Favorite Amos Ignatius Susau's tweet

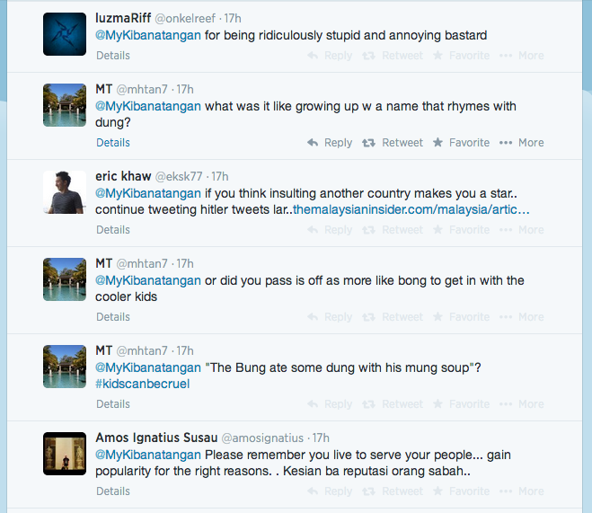click(461, 491)
